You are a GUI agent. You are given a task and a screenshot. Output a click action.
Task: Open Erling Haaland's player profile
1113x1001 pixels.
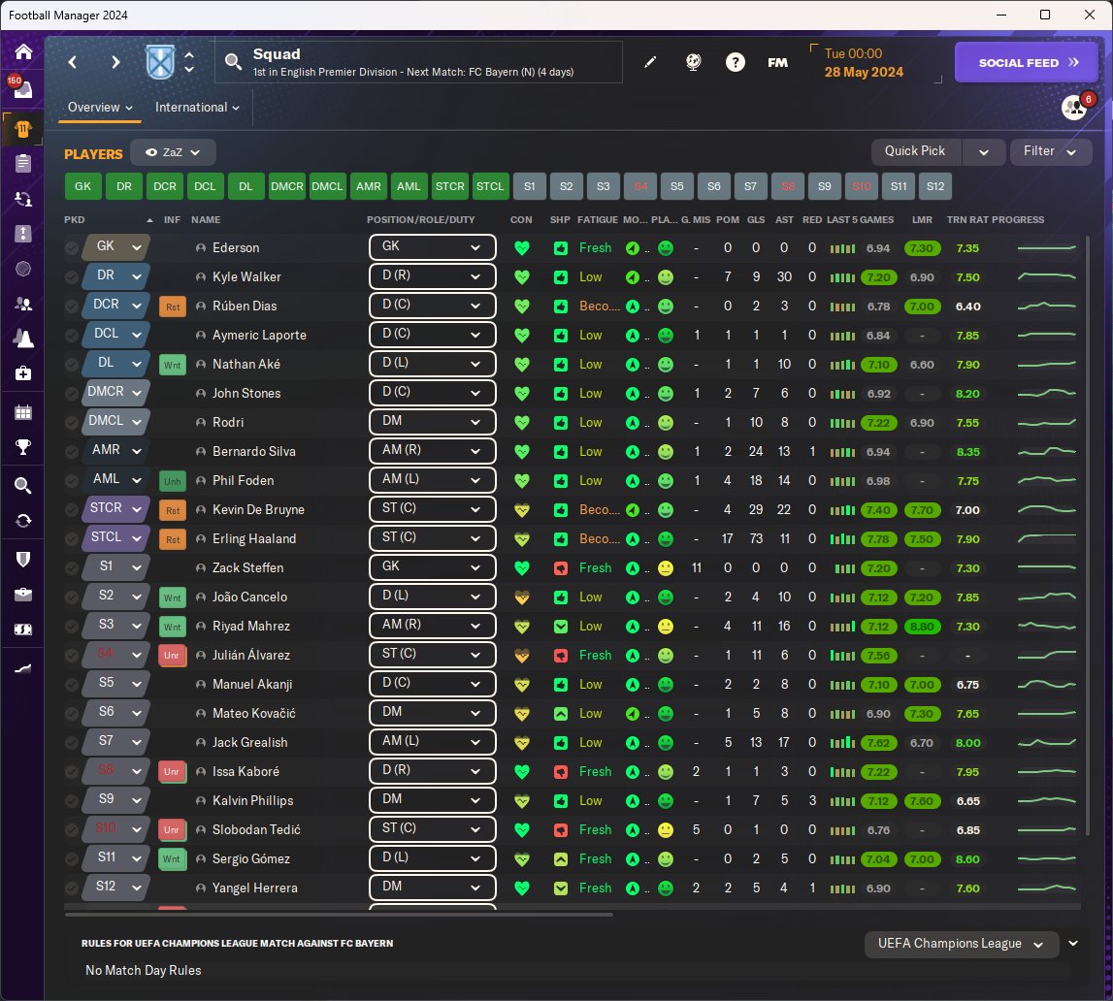[x=254, y=539]
